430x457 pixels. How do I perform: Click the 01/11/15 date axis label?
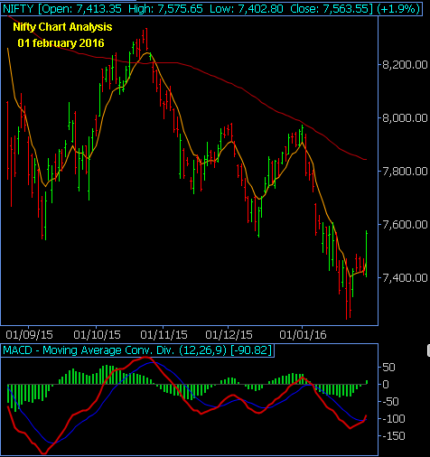(164, 335)
